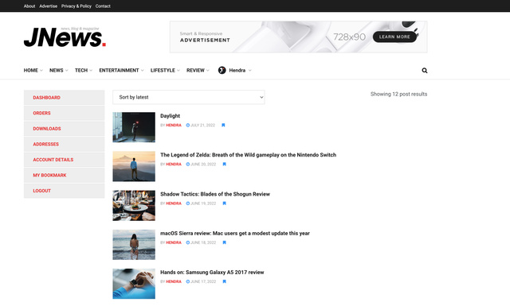Open Hands on: Samsung Galaxy A5 review title
Image resolution: width=510 pixels, height=306 pixels.
tap(212, 273)
